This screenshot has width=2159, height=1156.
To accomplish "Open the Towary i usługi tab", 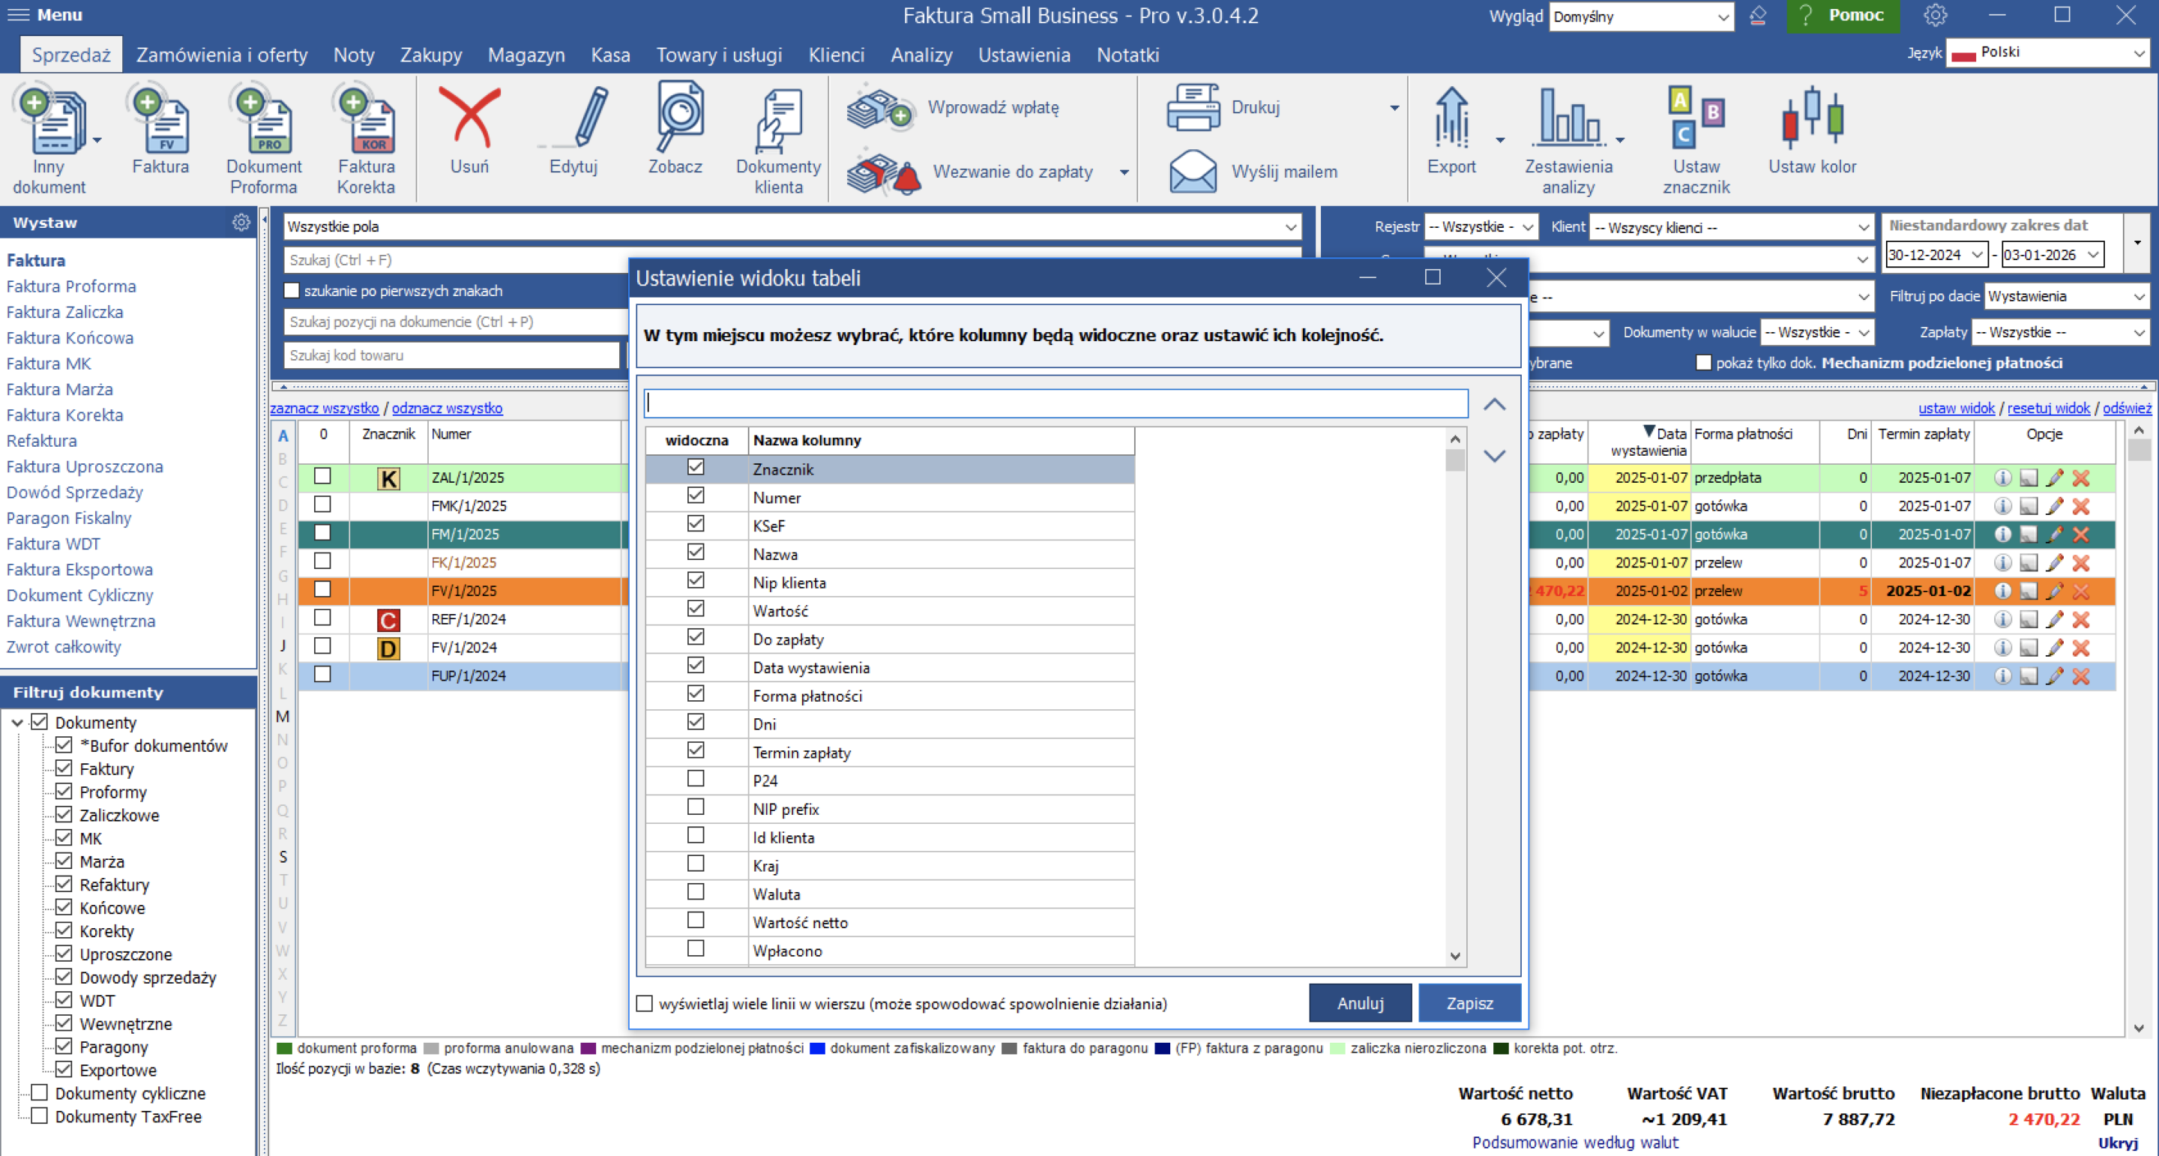I will coord(718,55).
